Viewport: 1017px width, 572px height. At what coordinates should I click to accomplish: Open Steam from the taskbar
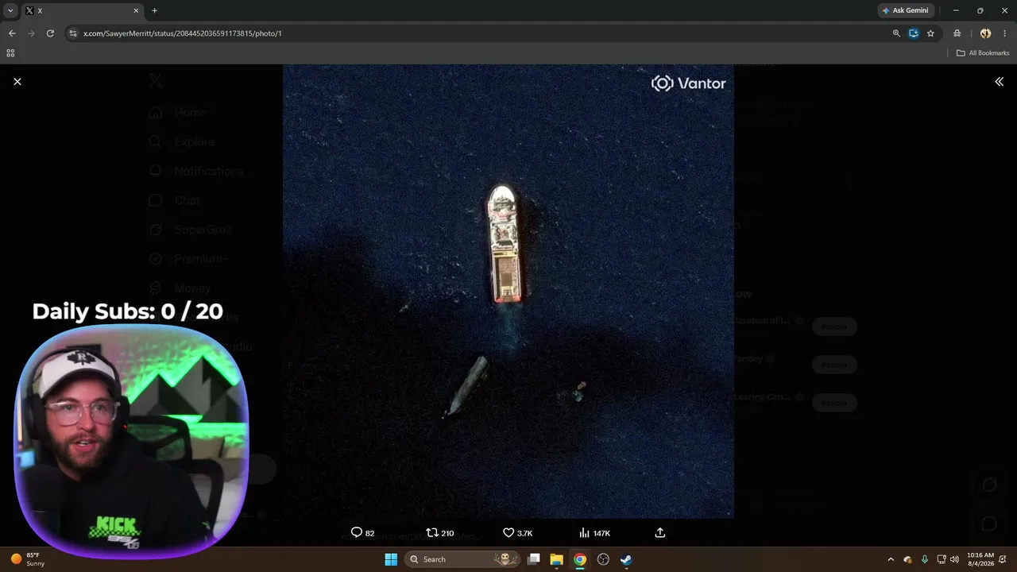click(x=626, y=559)
